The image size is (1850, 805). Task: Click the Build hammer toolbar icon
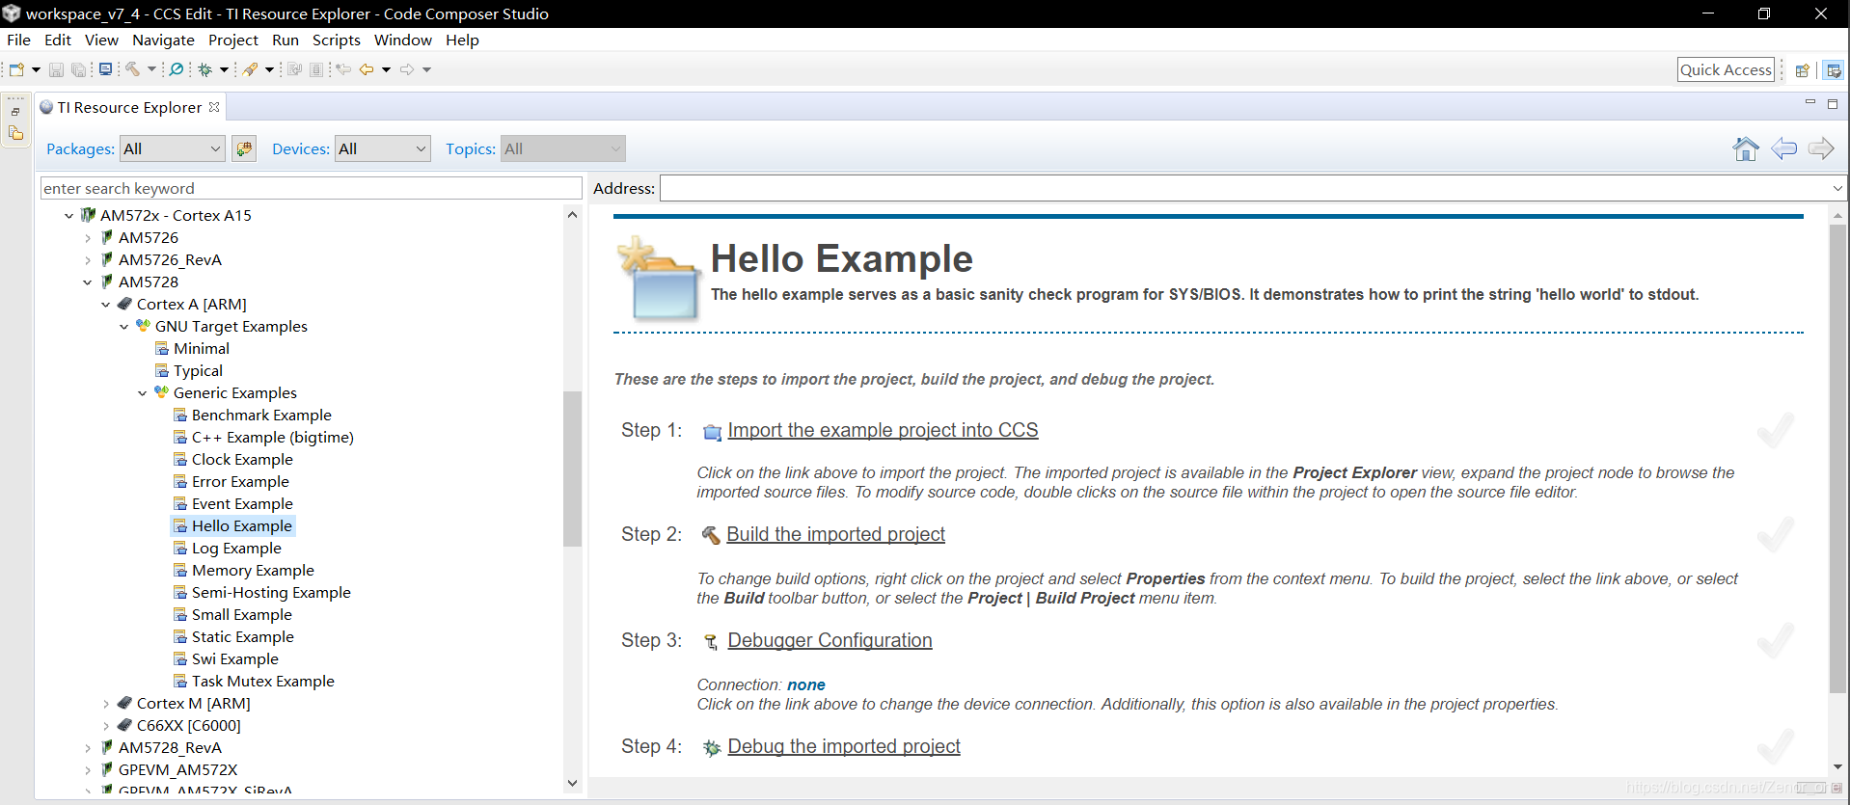133,69
